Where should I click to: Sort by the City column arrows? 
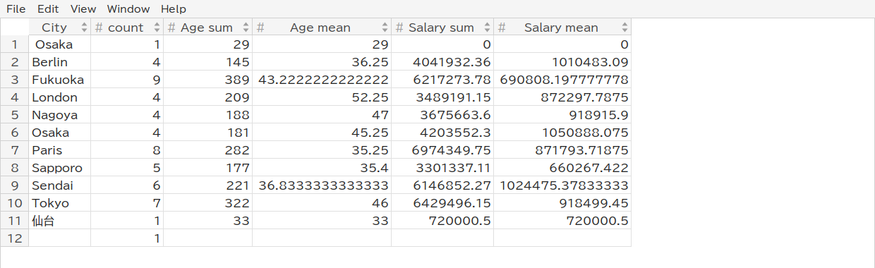pyautogui.click(x=85, y=28)
